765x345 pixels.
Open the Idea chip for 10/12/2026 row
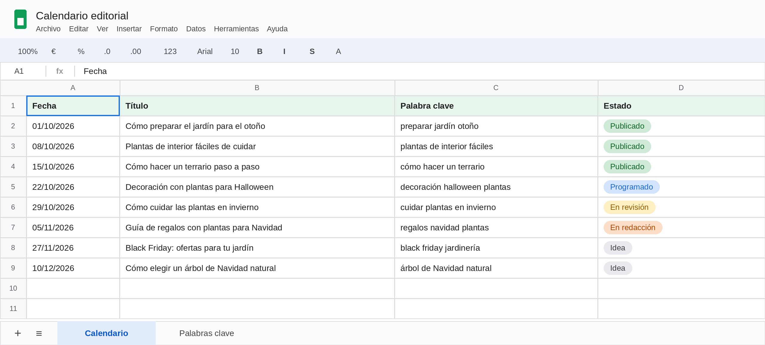pos(618,268)
